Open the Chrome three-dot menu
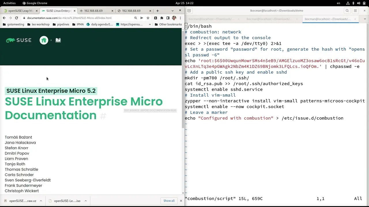369x207 pixels. coord(180,18)
